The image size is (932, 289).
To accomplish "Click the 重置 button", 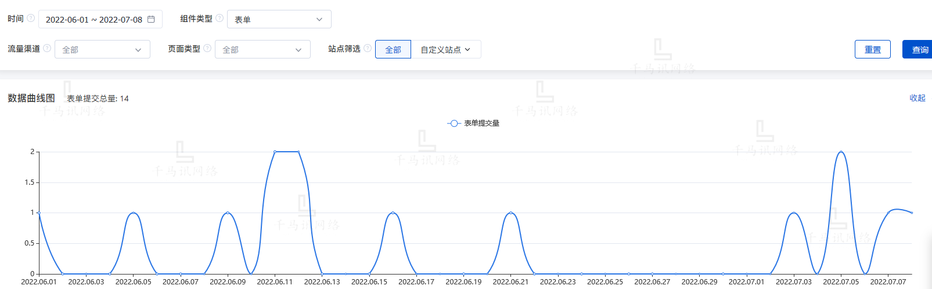I will 872,50.
